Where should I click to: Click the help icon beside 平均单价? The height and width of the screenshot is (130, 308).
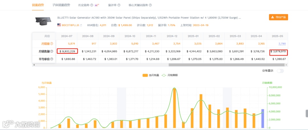[52, 59]
